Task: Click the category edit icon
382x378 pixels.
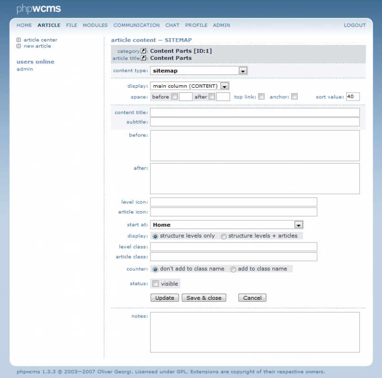Action: point(143,51)
